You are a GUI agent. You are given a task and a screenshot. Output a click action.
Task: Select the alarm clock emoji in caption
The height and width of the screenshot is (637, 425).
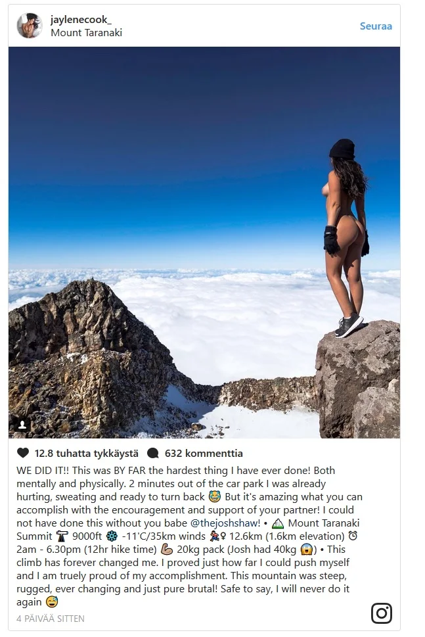point(353,536)
